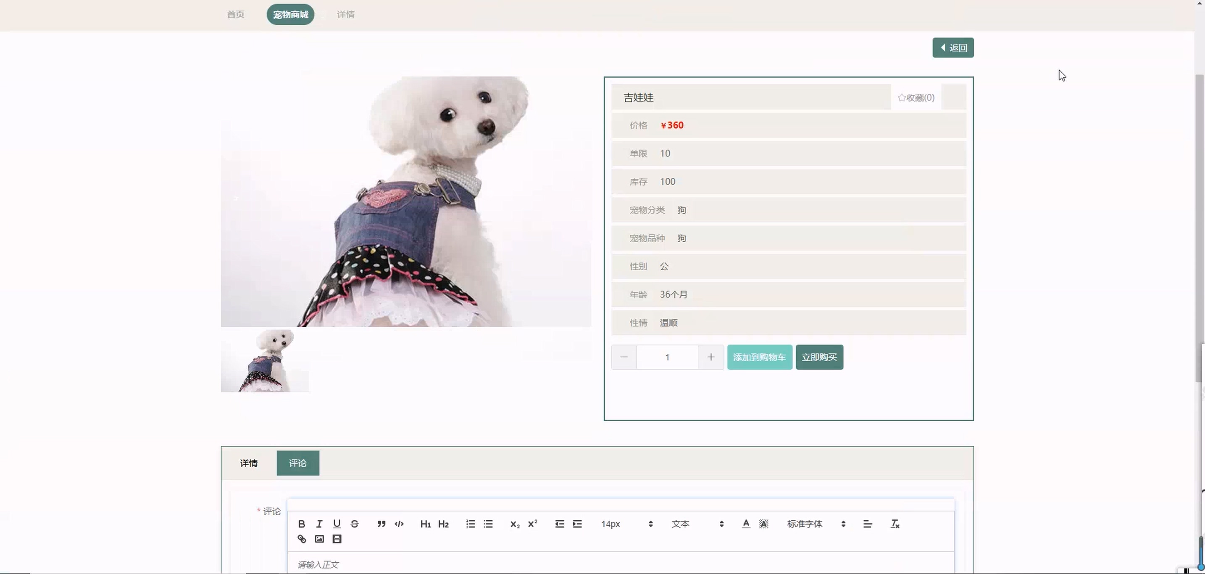
Task: Increase quantity with the plus stepper
Action: coord(710,357)
